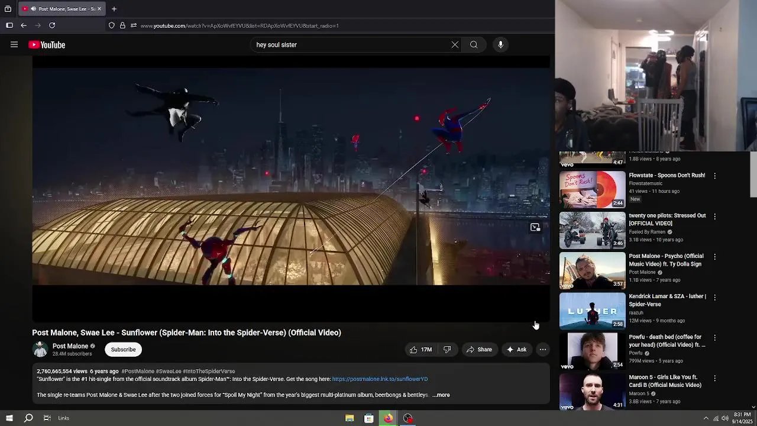Open a new browser tab
The height and width of the screenshot is (426, 757).
point(114,9)
